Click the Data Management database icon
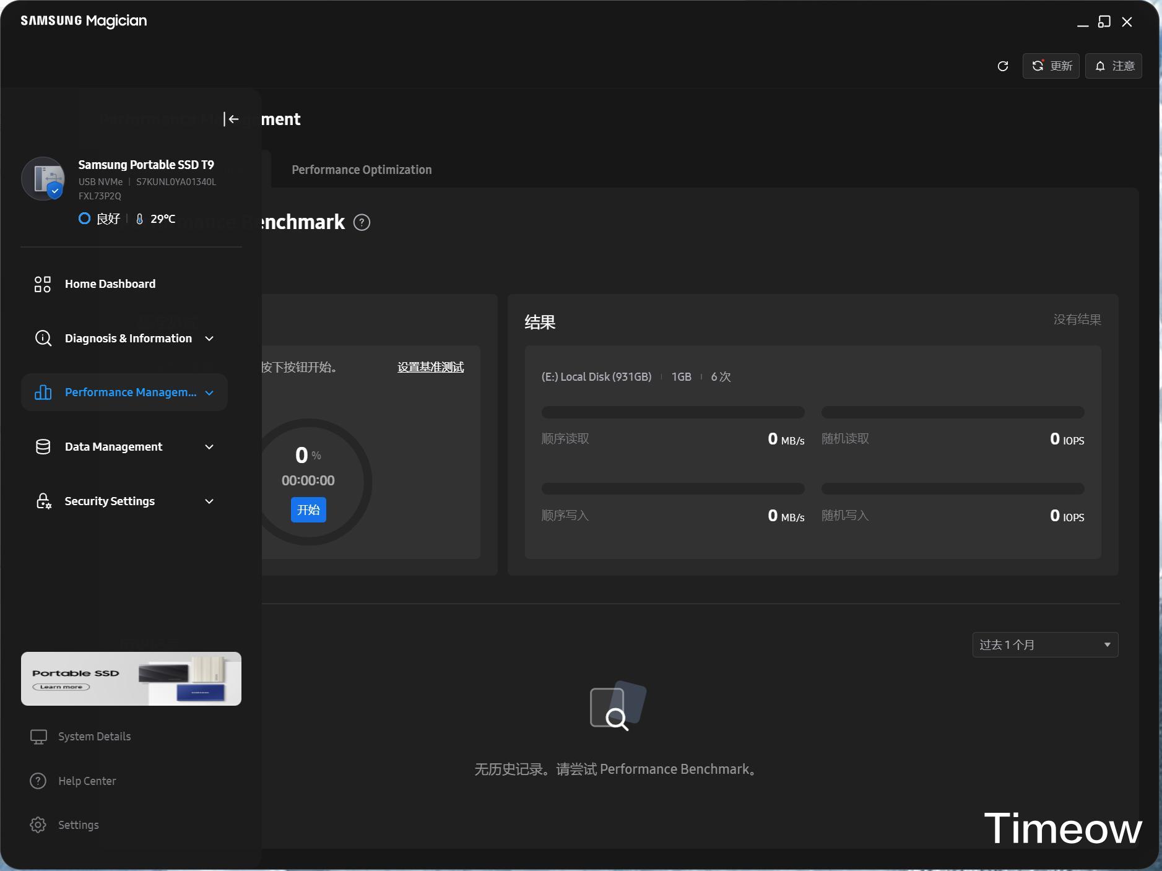 click(43, 447)
